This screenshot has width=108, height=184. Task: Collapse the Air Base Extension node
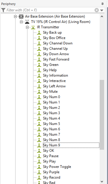pos(15,16)
